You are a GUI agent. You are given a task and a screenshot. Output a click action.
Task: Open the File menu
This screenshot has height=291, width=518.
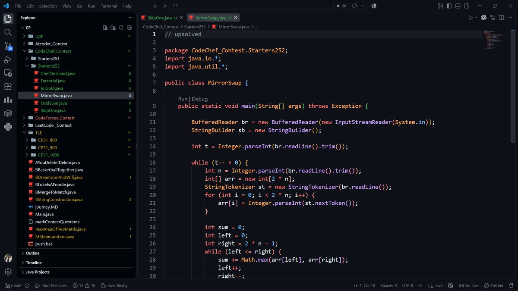point(18,6)
